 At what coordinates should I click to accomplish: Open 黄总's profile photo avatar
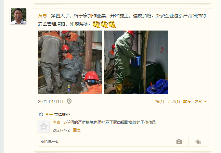click(18, 16)
